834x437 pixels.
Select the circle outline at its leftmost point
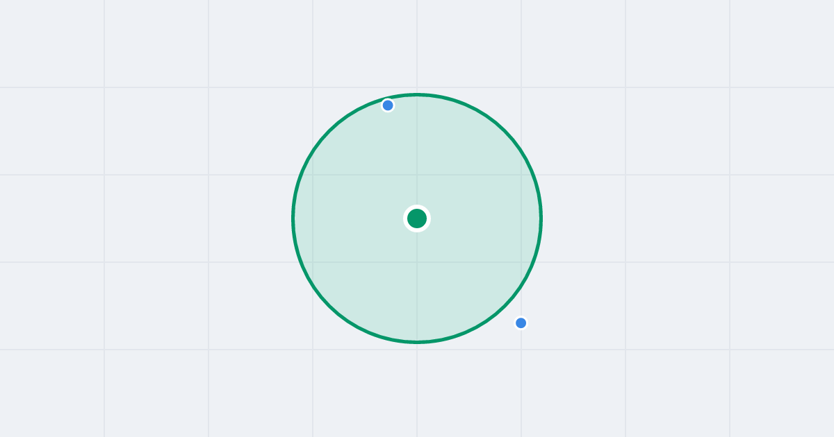(293, 218)
